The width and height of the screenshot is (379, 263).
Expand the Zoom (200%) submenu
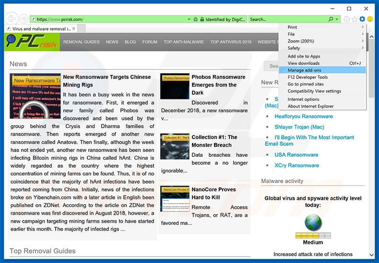[322, 41]
